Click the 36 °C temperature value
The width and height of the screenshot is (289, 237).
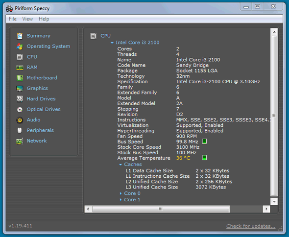[183, 158]
